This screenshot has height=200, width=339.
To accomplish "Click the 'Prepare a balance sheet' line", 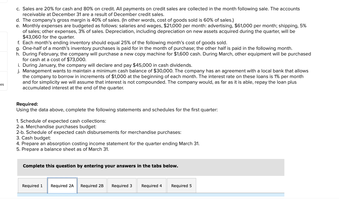I will point(62,149).
